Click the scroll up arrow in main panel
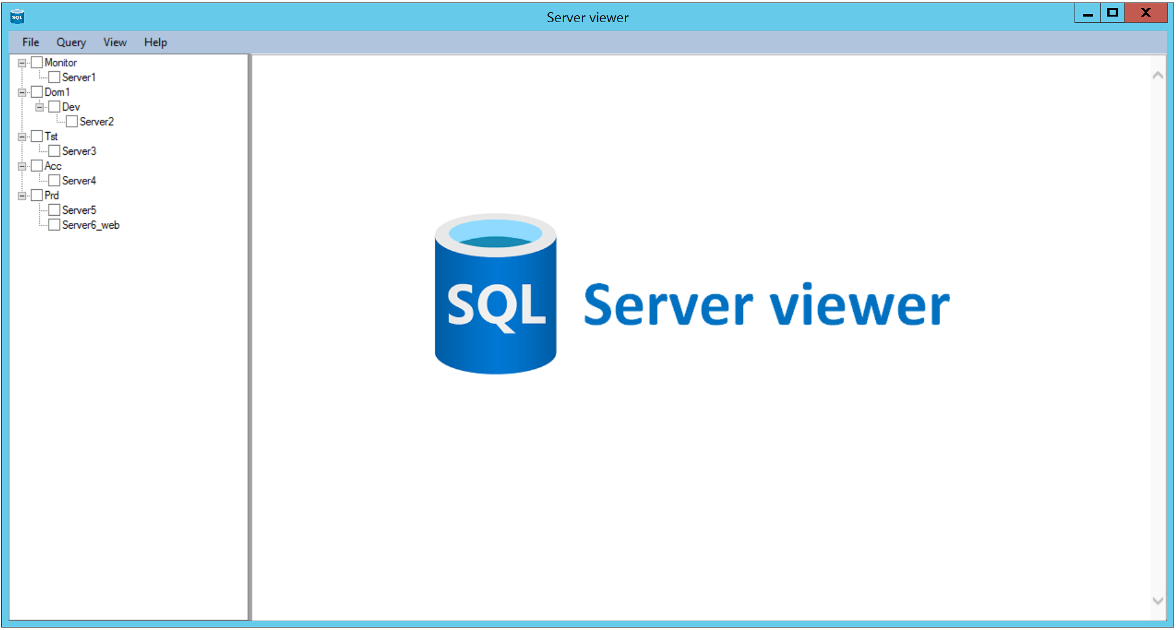Viewport: 1176px width, 630px height. pos(1158,75)
